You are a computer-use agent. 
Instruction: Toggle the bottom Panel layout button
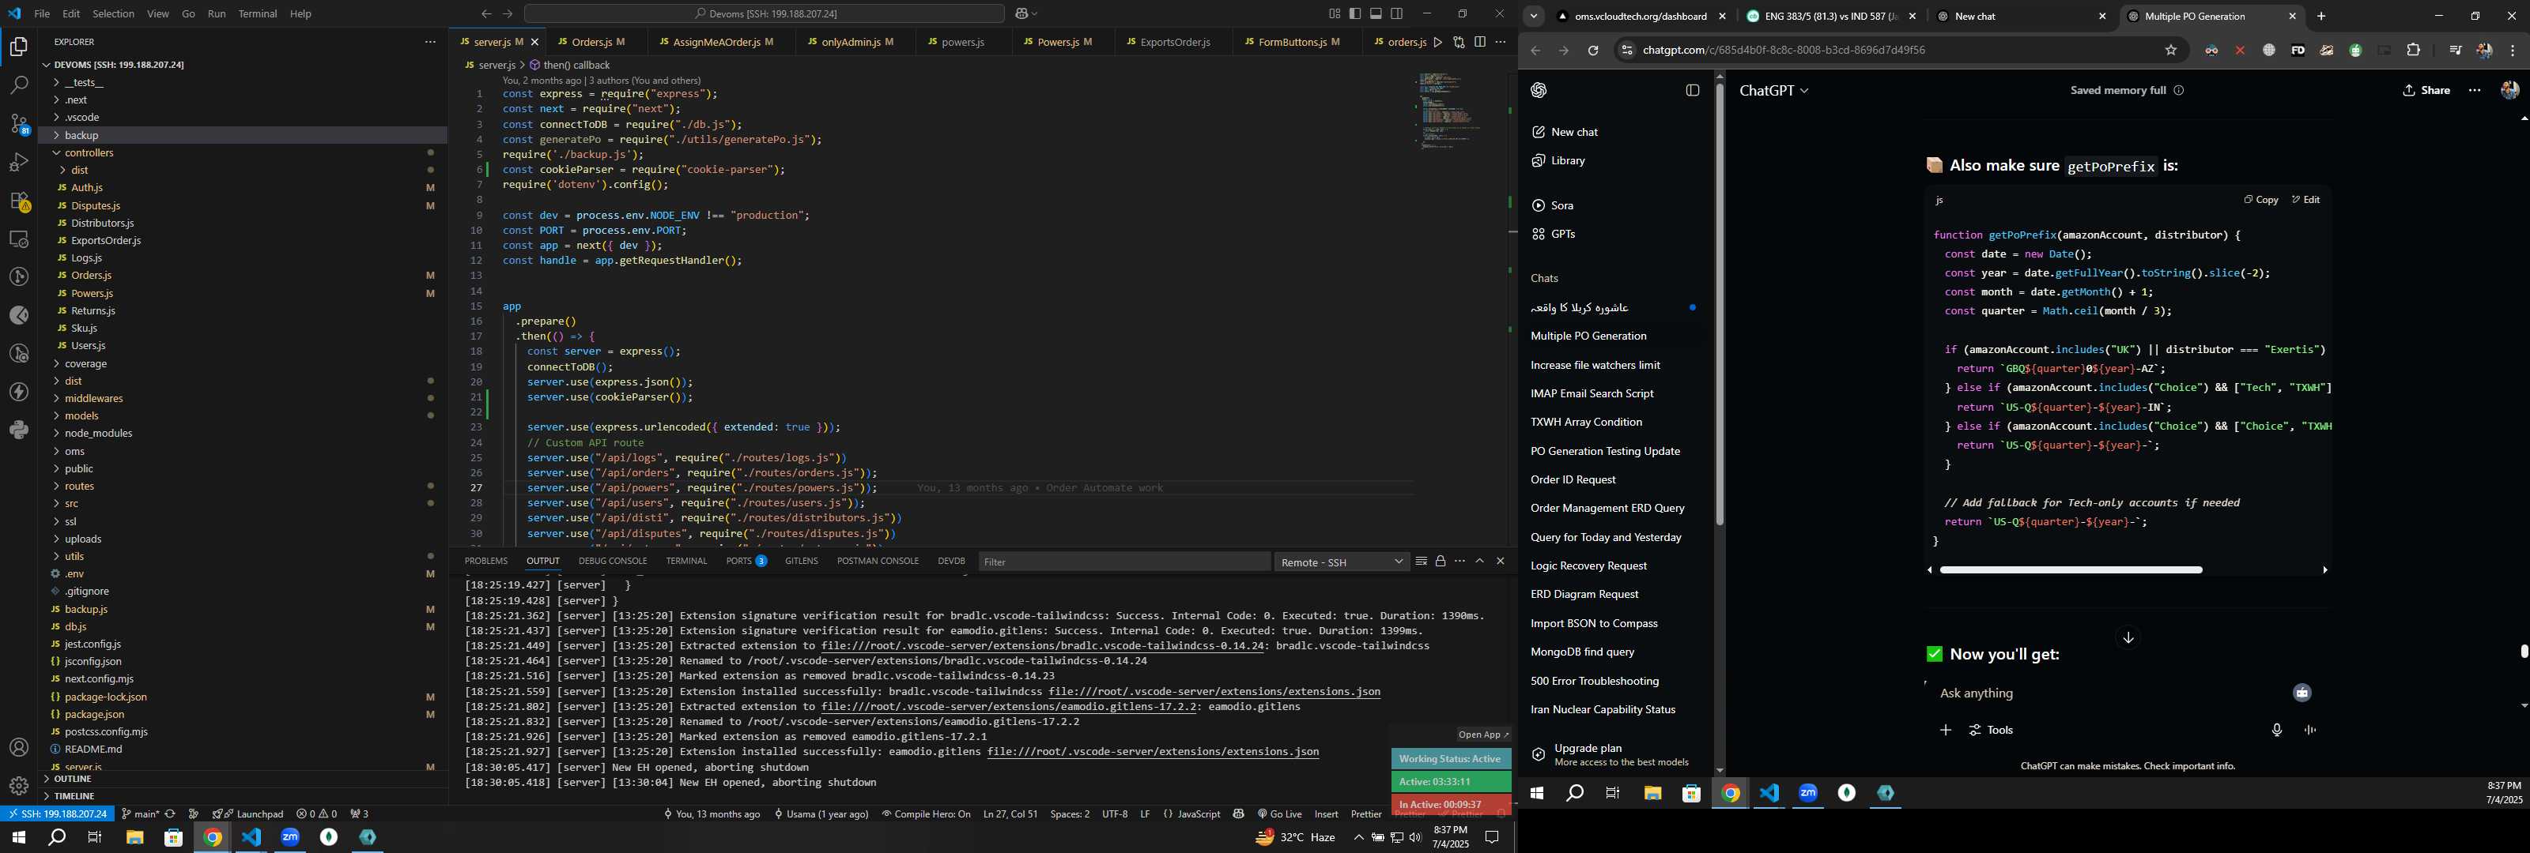click(1376, 13)
